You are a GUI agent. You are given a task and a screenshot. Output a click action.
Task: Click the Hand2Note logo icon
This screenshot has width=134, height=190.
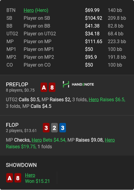(x=66, y=84)
